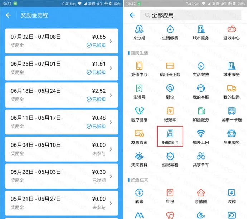The height and width of the screenshot is (219, 247).
Task: Expand the 06月18日 - 06月24日 reward chevron
Action: [x=111, y=95]
